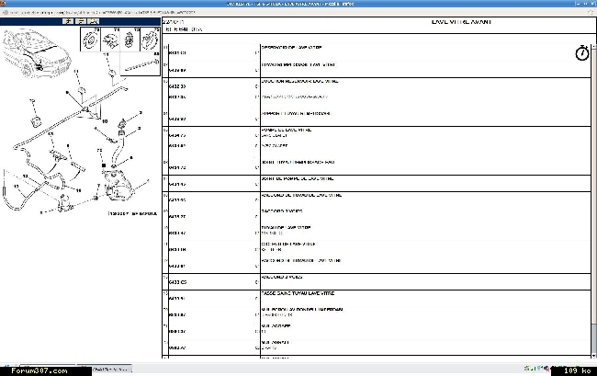This screenshot has width=597, height=376.
Task: Select the PASSE GAINE TUYAU LAVE VITRE row
Action: (298, 292)
